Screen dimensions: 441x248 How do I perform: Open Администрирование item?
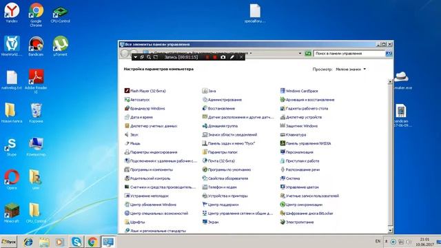click(x=222, y=99)
